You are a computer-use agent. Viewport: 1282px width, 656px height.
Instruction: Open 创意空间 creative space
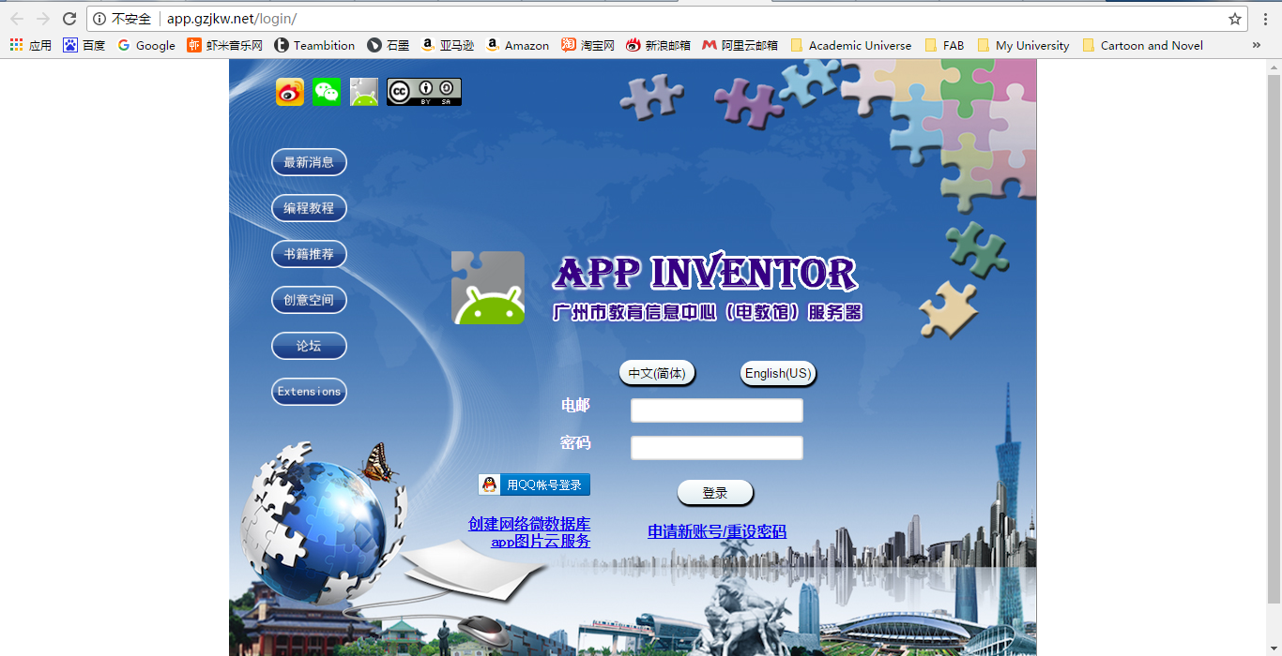pos(309,300)
